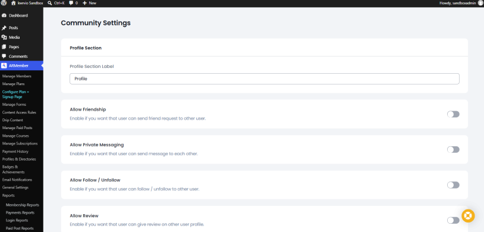The height and width of the screenshot is (232, 484).
Task: Switch on the Allow Review toggle
Action: pos(453,220)
